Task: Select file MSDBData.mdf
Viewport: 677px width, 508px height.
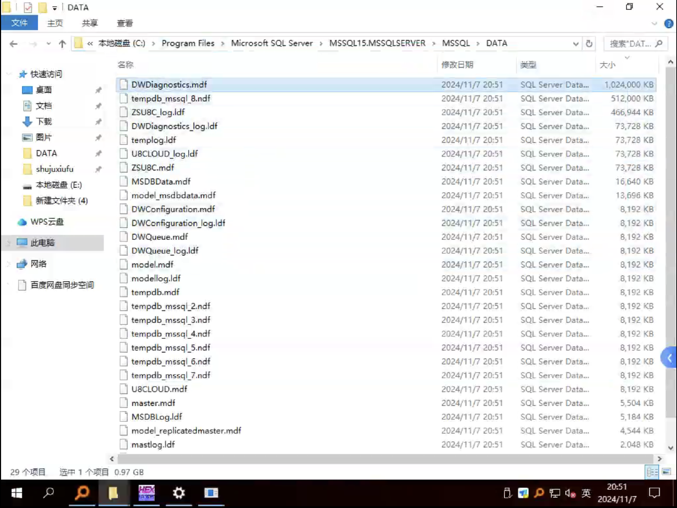Action: (386, 182)
